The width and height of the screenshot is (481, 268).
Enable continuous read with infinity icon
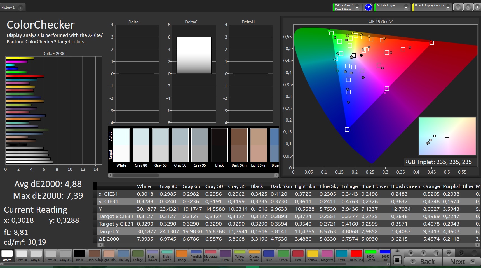tap(449, 253)
